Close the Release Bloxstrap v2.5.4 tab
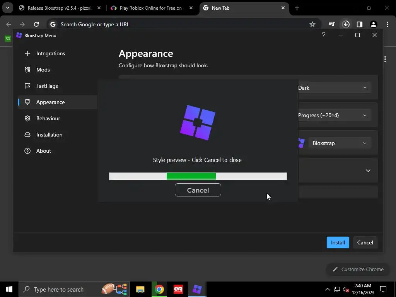Image resolution: width=396 pixels, height=297 pixels. coord(99,8)
